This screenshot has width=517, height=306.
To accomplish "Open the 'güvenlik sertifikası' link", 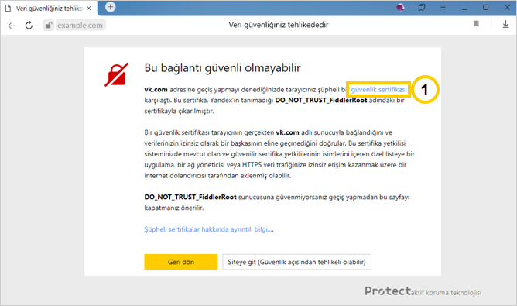I will [378, 89].
